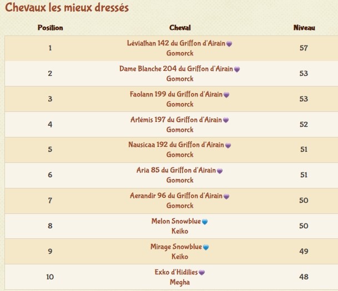Open the Melon Snowblue horse page
Image resolution: width=338 pixels, height=291 pixels.
(176, 221)
